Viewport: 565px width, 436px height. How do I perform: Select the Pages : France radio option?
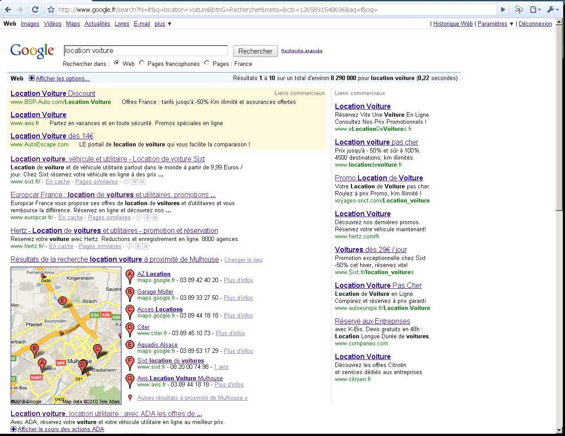click(207, 63)
